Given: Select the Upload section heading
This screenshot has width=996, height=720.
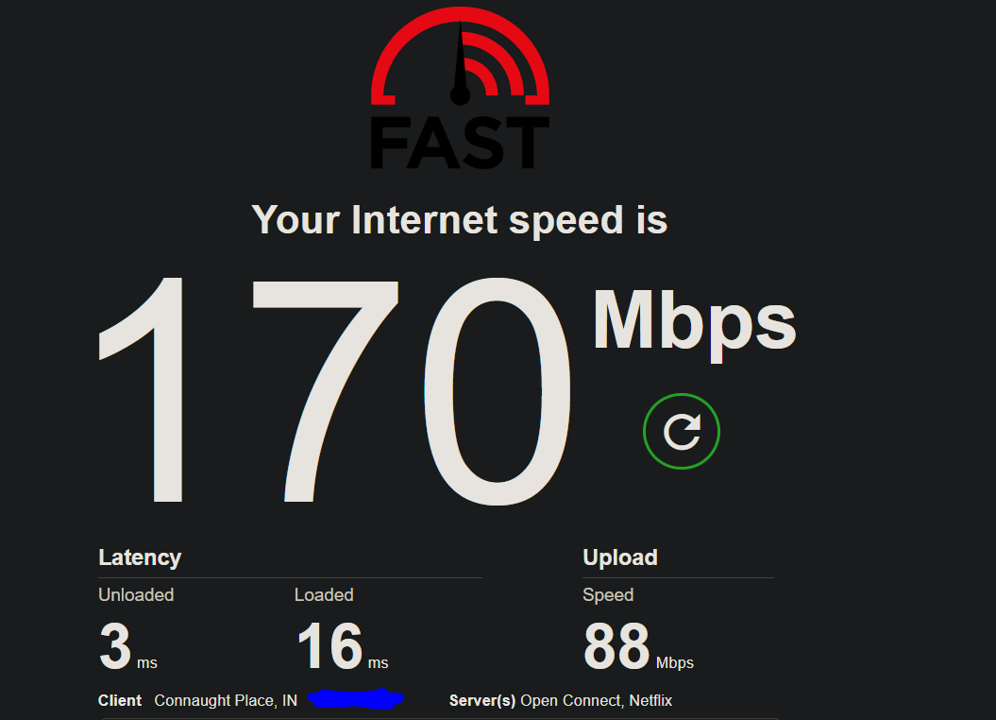Looking at the screenshot, I should pyautogui.click(x=620, y=557).
